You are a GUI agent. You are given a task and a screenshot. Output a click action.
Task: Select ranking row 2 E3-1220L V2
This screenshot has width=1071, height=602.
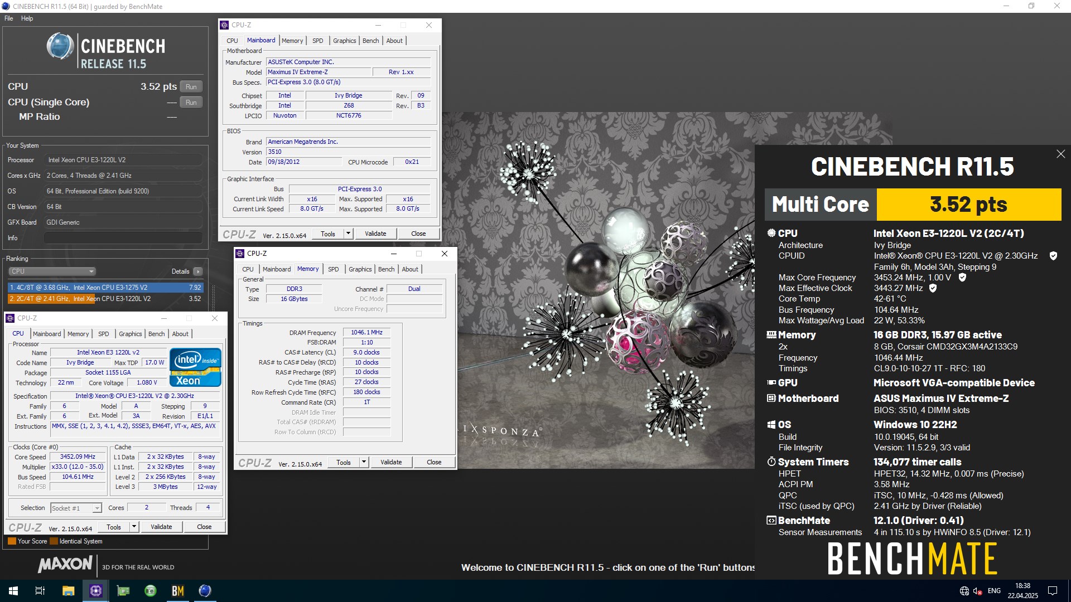tap(105, 299)
